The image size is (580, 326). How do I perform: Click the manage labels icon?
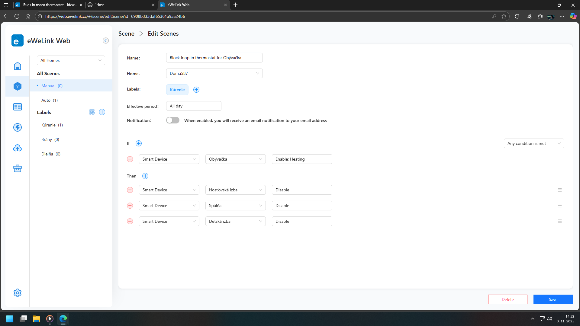pyautogui.click(x=92, y=112)
